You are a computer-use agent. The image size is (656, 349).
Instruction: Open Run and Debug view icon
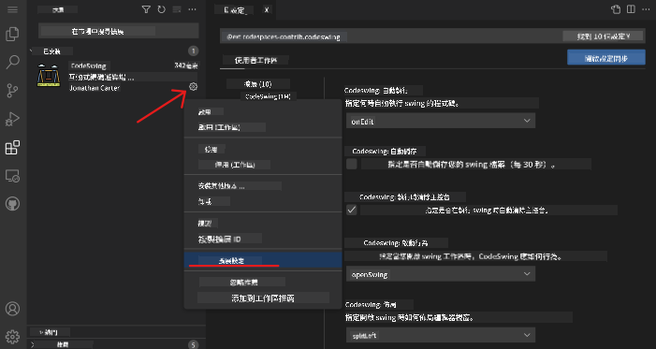coord(12,119)
